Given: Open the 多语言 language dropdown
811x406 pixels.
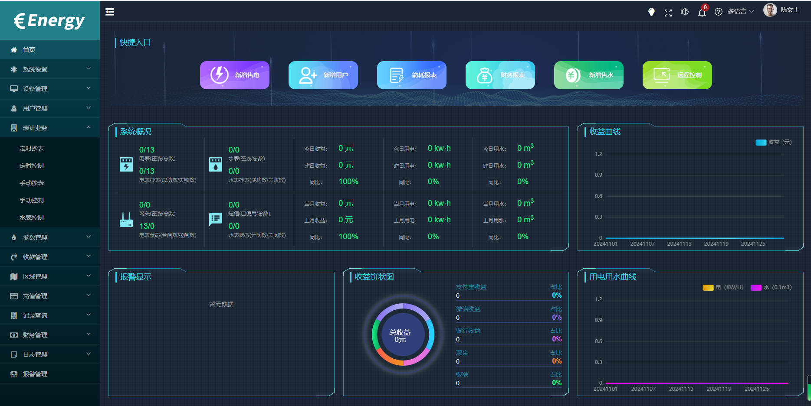Looking at the screenshot, I should click(x=741, y=12).
